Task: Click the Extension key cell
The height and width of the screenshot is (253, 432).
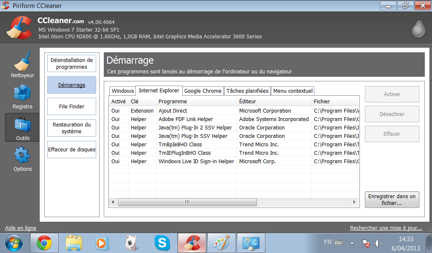Action: 142,110
